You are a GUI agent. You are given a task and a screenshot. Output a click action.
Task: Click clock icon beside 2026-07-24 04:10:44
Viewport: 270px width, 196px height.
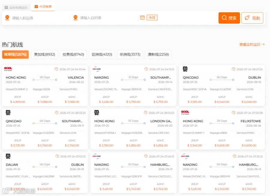point(56,69)
